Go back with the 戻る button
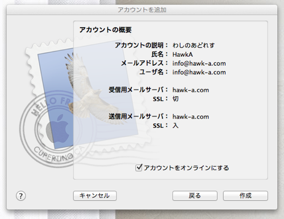 [195, 196]
